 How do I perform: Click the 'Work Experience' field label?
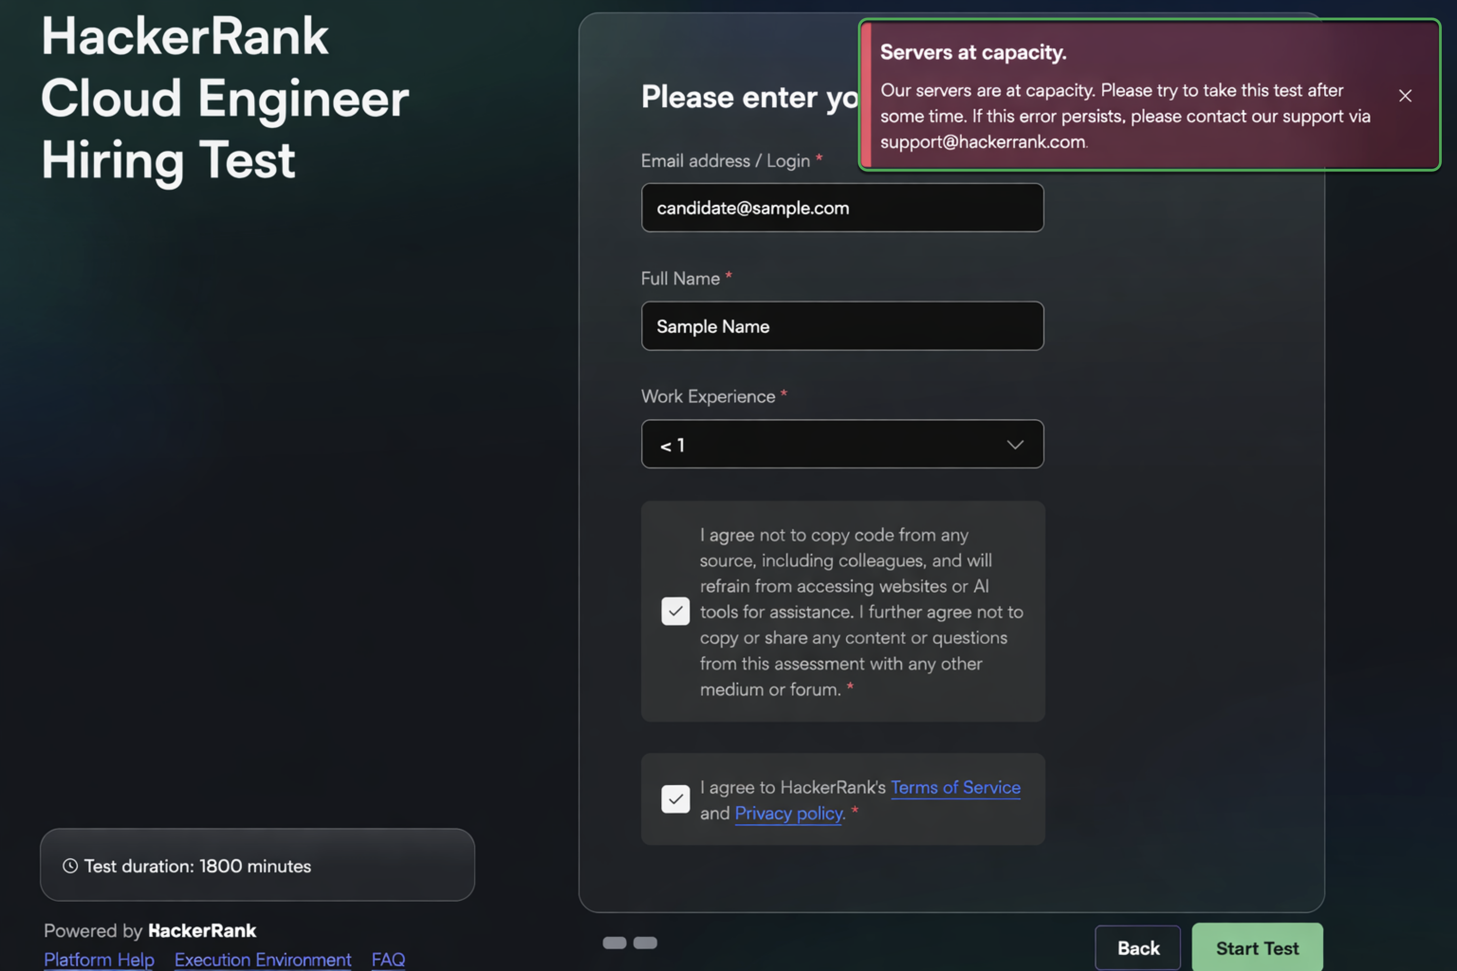click(x=708, y=397)
